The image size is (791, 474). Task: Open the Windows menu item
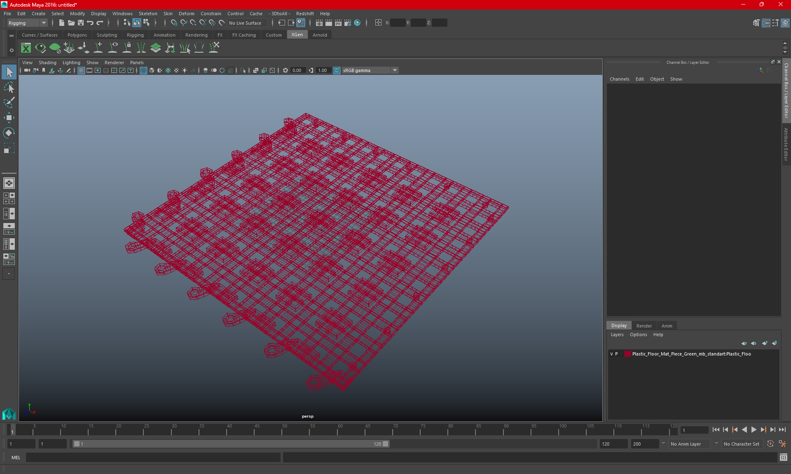click(x=122, y=14)
